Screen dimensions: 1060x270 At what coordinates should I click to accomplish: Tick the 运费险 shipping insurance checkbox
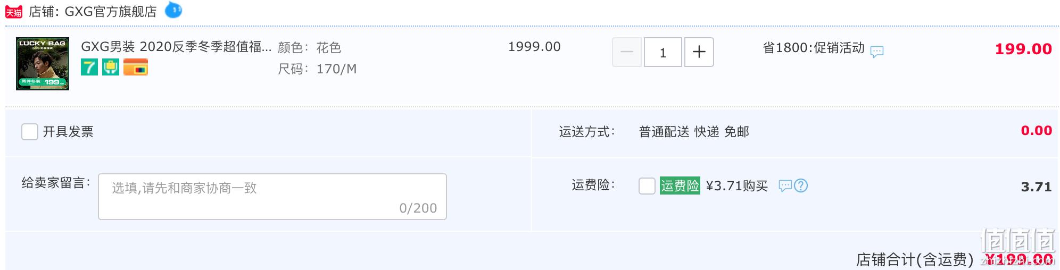point(647,186)
